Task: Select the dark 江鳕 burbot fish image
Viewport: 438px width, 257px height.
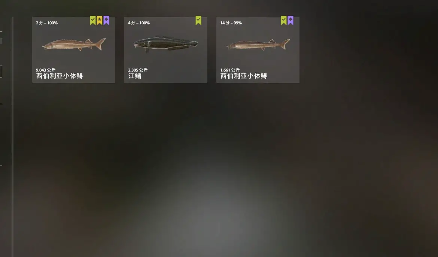Action: point(165,44)
